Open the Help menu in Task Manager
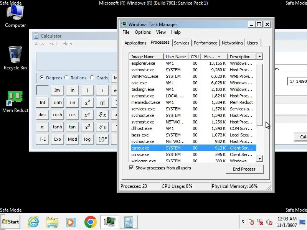 point(176,32)
